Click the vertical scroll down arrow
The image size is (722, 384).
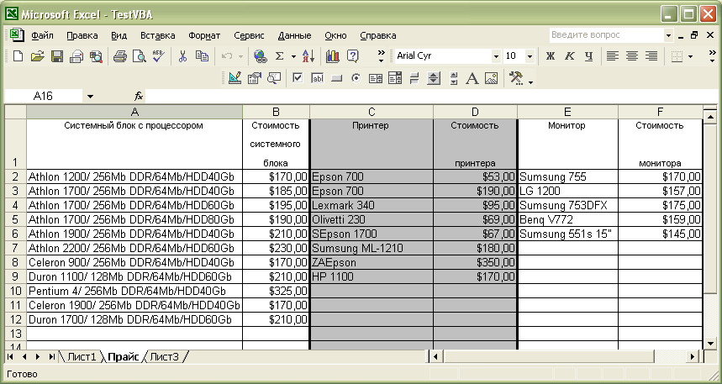pos(710,344)
